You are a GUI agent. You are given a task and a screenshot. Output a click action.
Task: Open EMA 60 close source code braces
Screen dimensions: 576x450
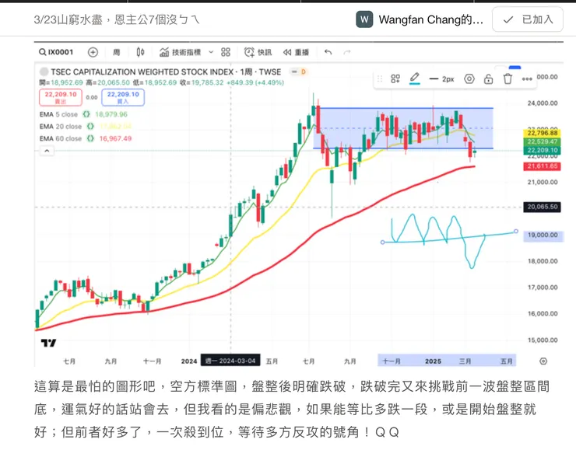pyautogui.click(x=90, y=138)
